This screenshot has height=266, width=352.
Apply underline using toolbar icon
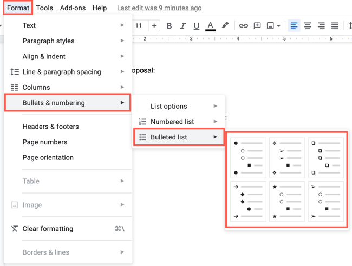(196, 26)
